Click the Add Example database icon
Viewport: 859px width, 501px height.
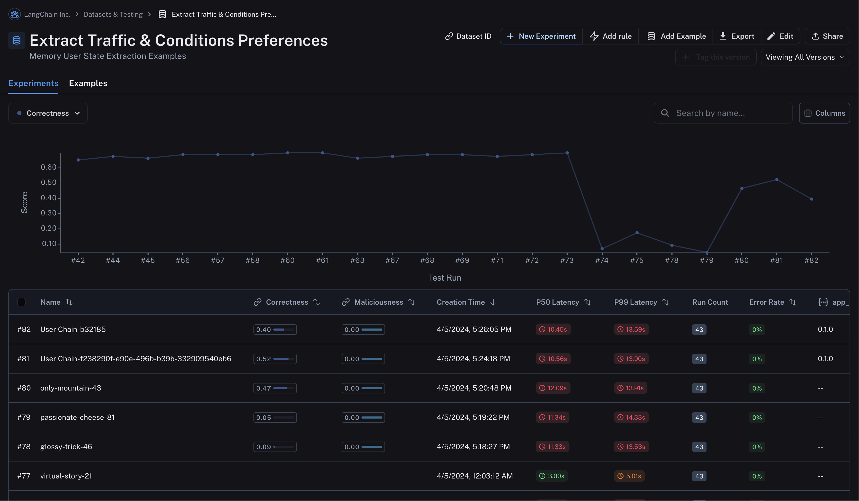pos(651,36)
